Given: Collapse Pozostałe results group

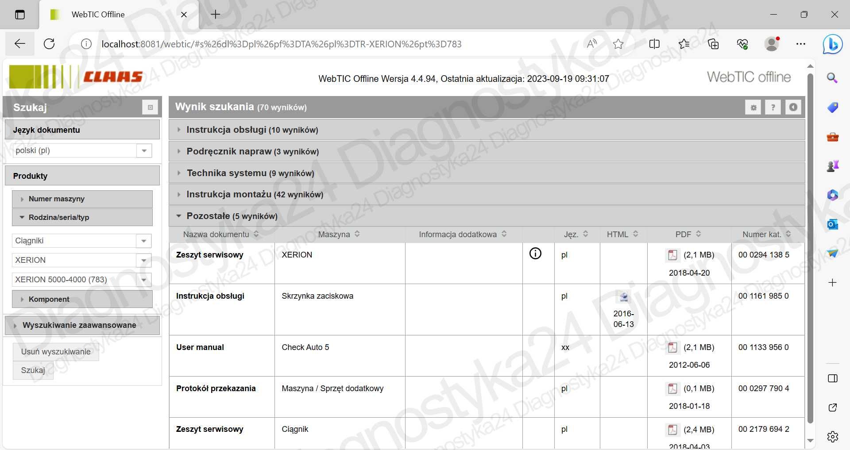Looking at the screenshot, I should pyautogui.click(x=487, y=216).
